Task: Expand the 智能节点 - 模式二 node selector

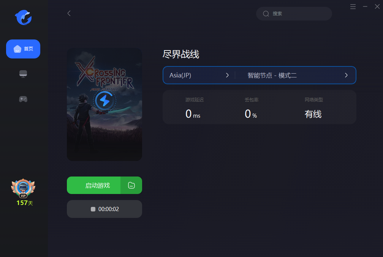Action: point(296,75)
